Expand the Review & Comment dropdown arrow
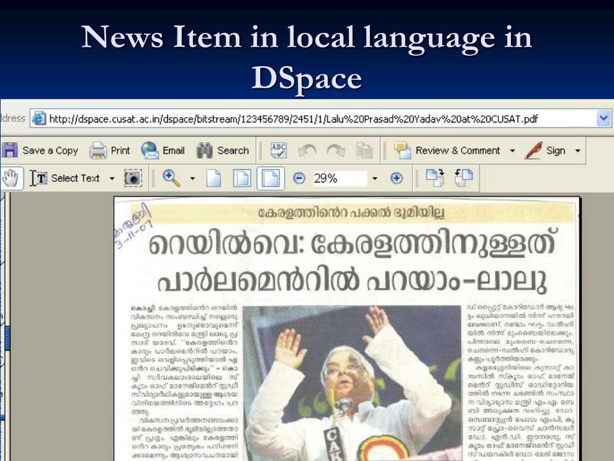This screenshot has width=614, height=461. tap(512, 151)
